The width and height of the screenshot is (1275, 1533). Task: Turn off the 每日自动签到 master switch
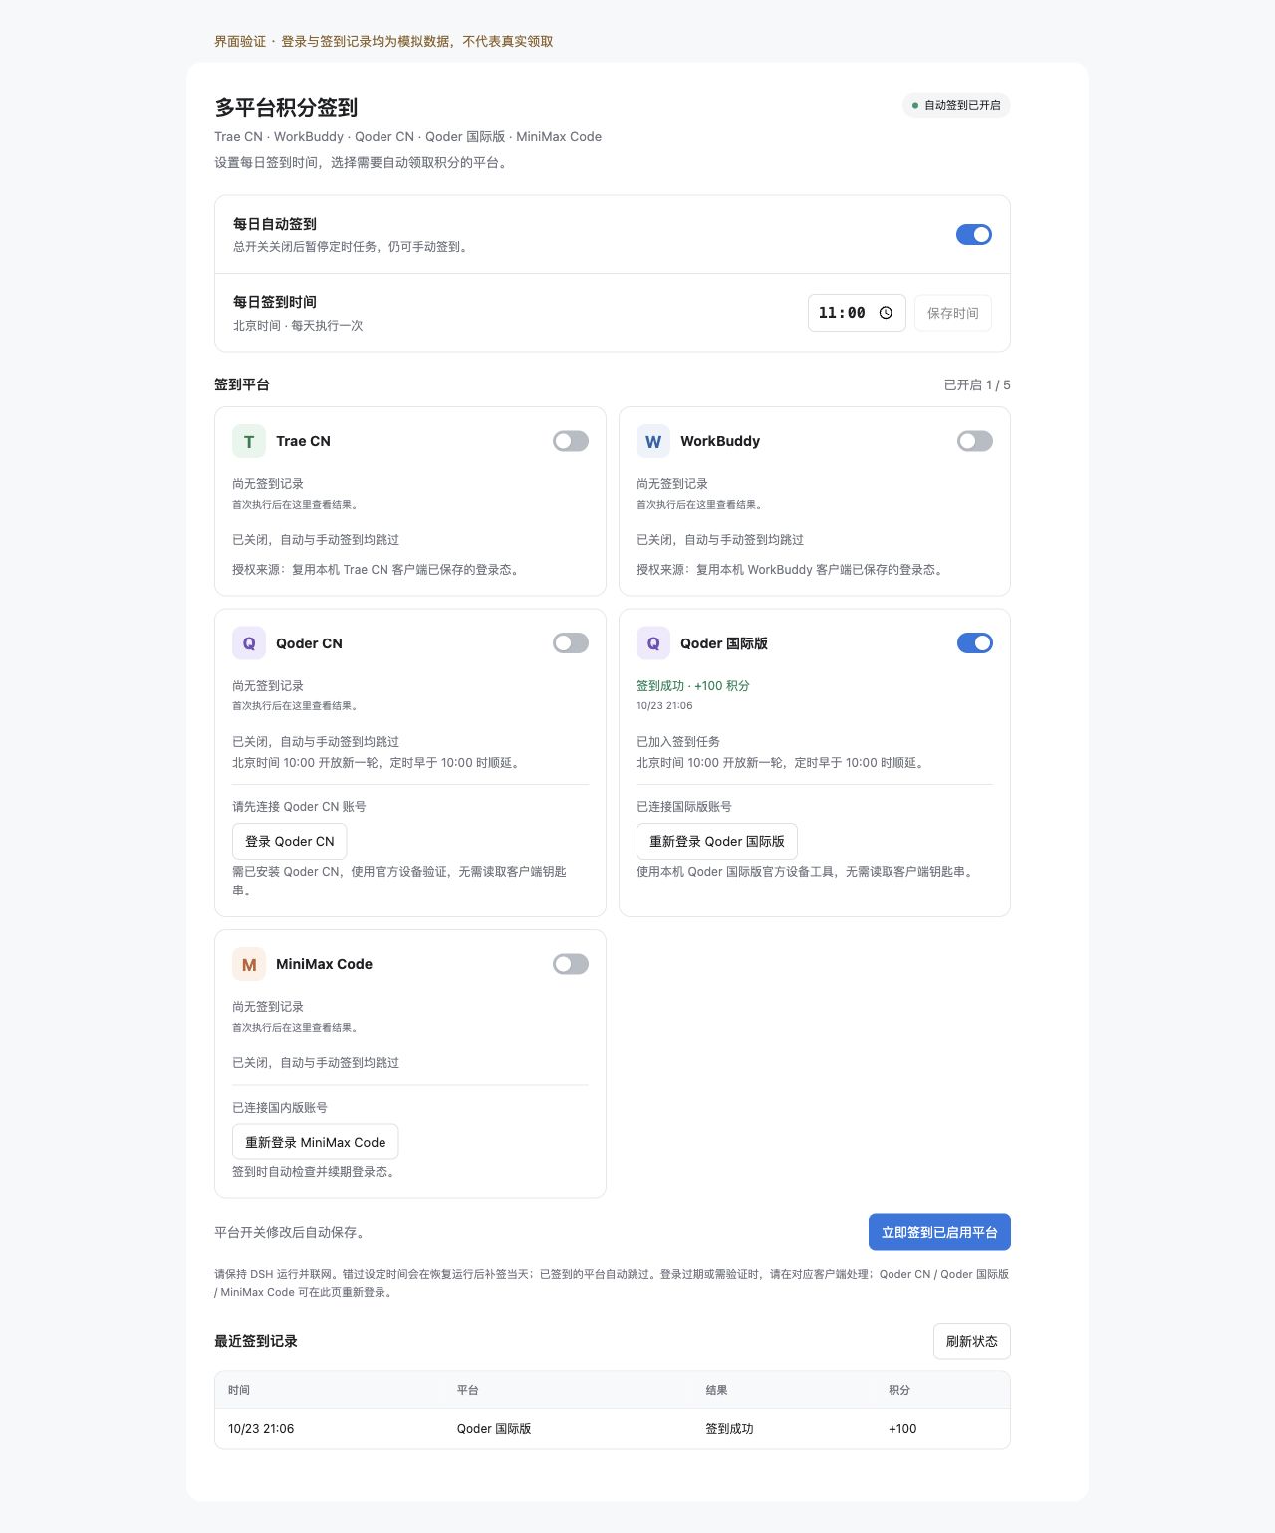(974, 234)
